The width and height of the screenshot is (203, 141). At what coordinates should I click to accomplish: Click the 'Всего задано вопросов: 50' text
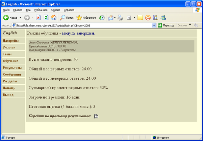(53, 60)
